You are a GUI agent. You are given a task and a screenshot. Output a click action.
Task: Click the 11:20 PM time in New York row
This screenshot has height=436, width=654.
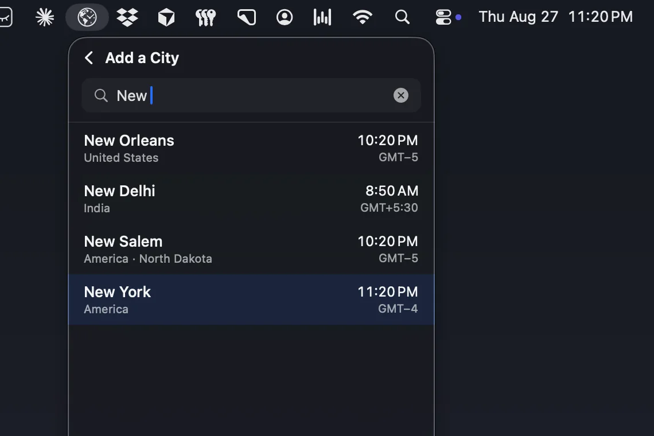pos(387,291)
